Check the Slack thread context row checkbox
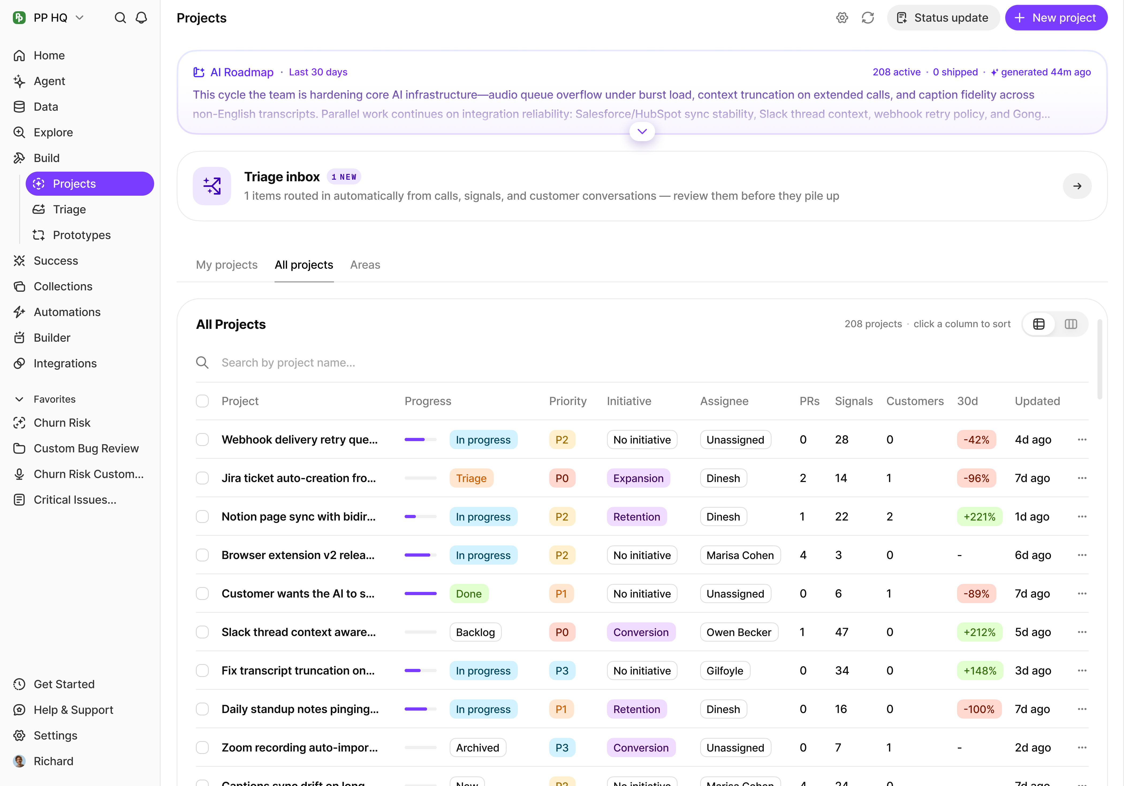The height and width of the screenshot is (786, 1124). [202, 632]
